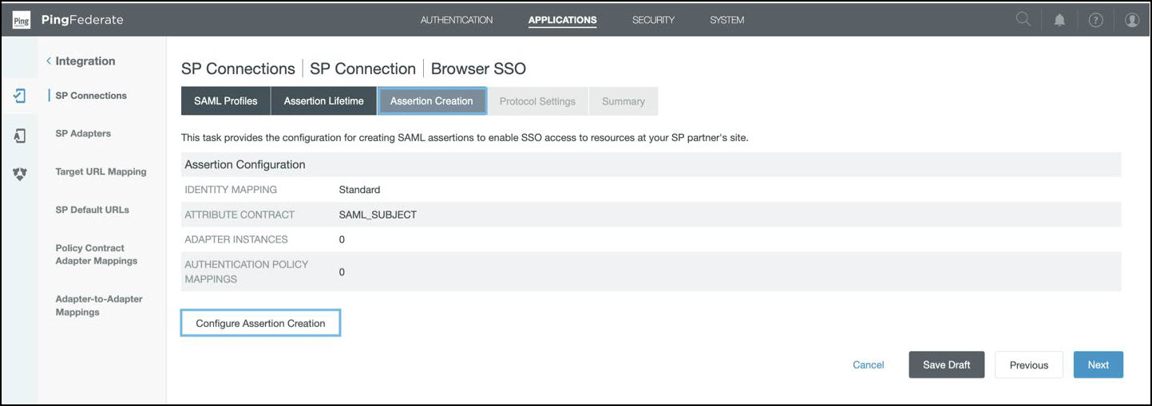Open the Authentication top menu

pyautogui.click(x=456, y=20)
